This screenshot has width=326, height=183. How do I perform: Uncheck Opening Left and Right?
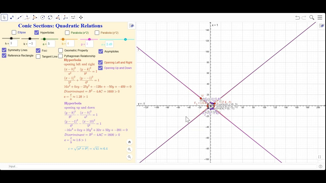[x=100, y=62]
